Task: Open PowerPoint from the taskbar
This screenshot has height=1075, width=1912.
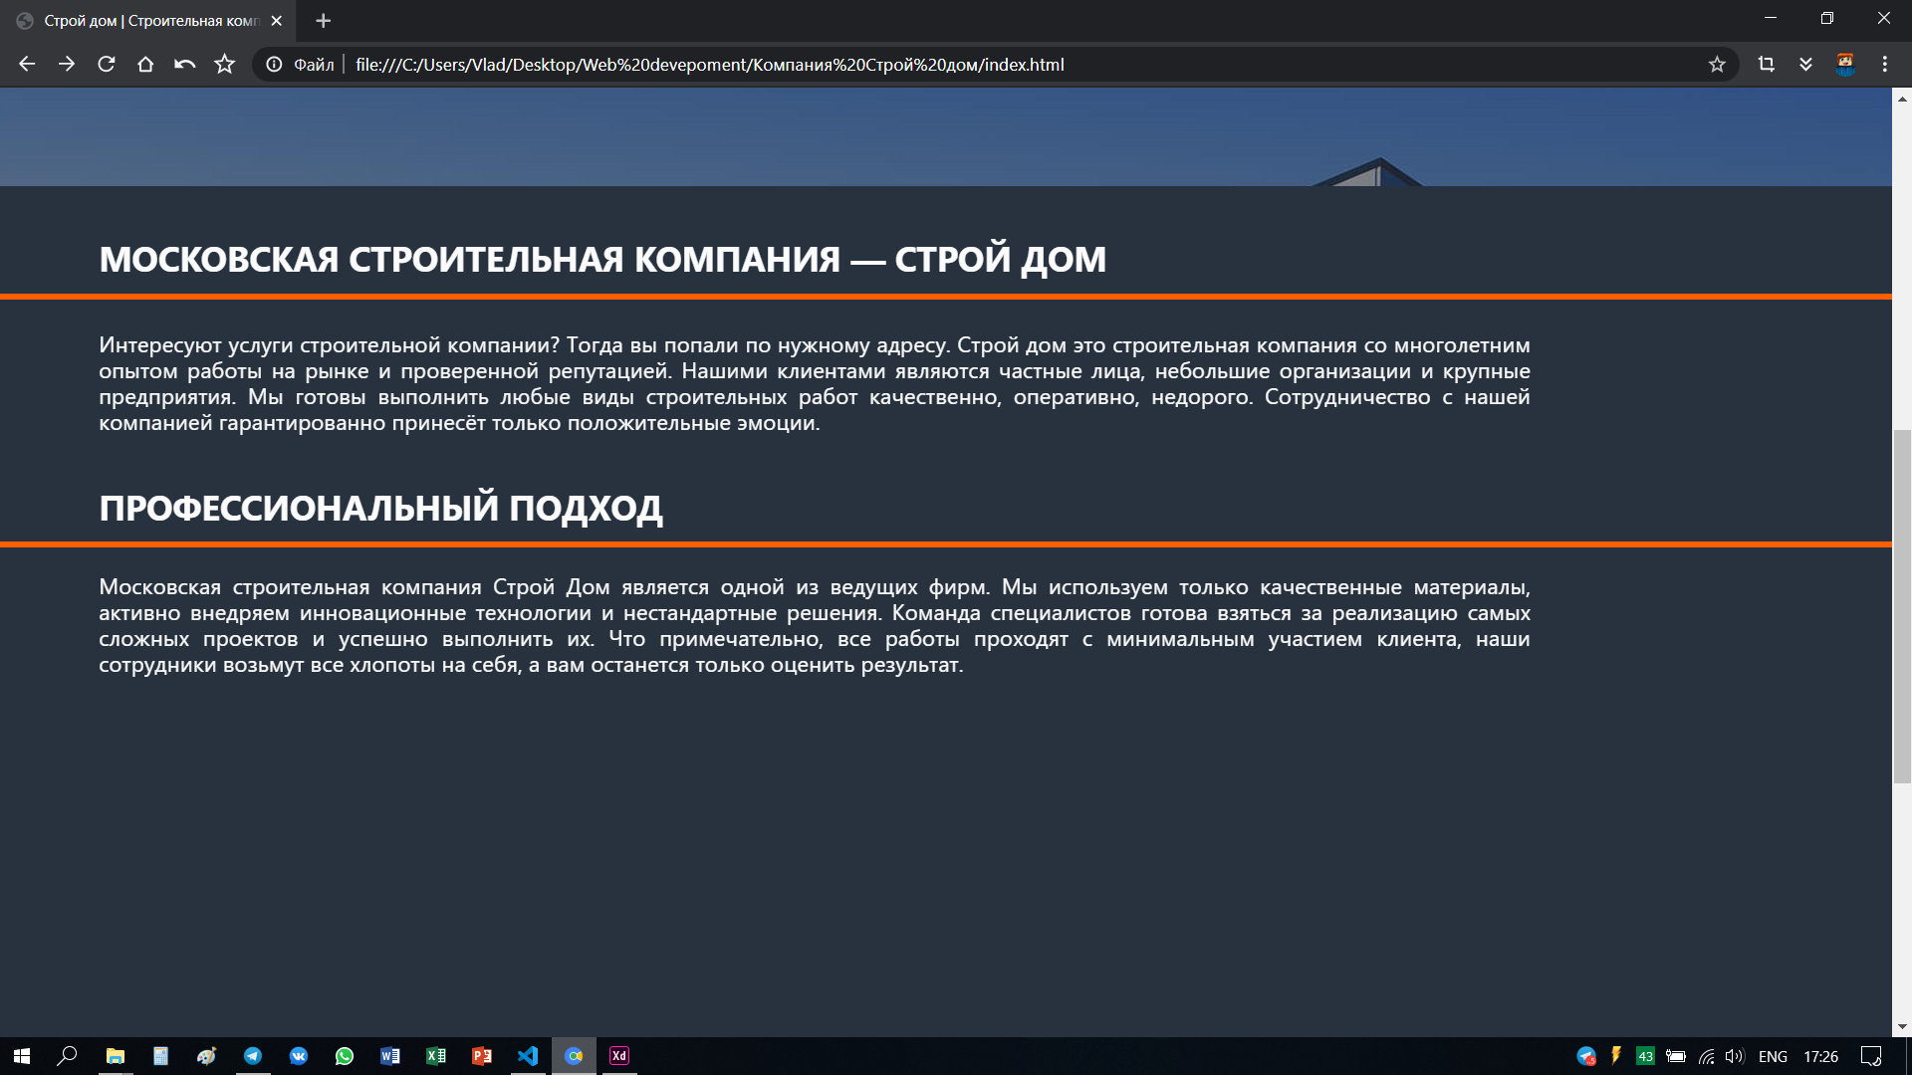Action: click(x=482, y=1056)
